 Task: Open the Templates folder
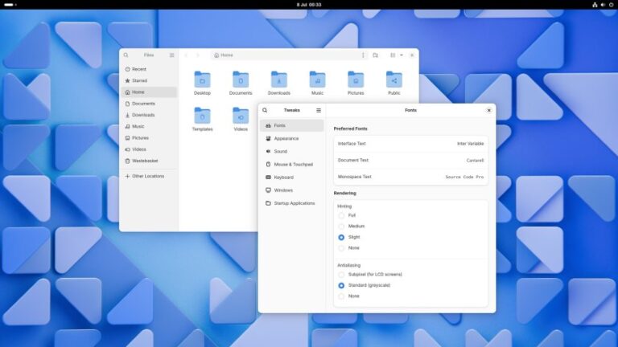click(202, 119)
